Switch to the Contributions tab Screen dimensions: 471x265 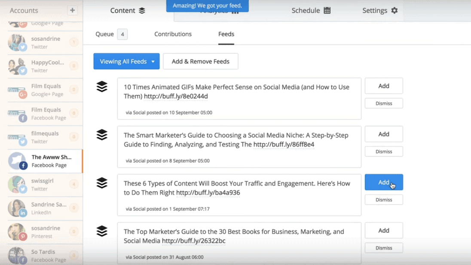coord(173,34)
